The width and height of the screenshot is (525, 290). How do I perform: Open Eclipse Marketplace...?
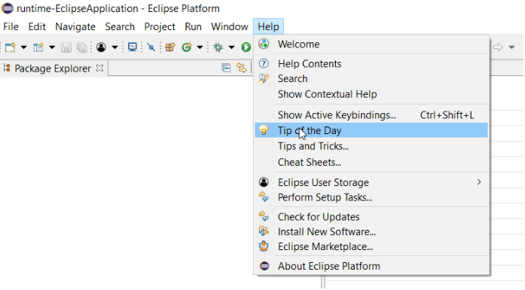pos(371,247)
